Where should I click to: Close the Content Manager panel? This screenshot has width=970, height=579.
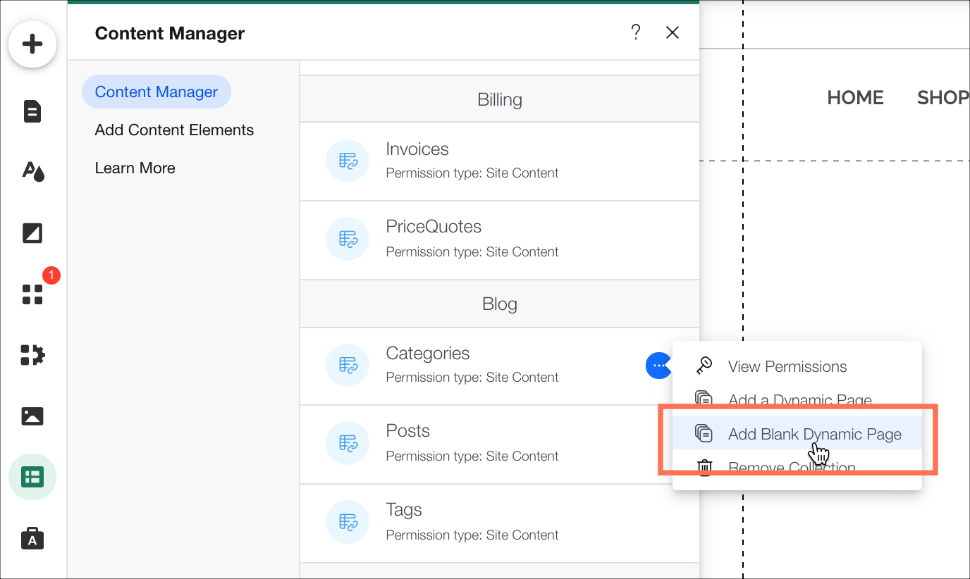point(673,32)
